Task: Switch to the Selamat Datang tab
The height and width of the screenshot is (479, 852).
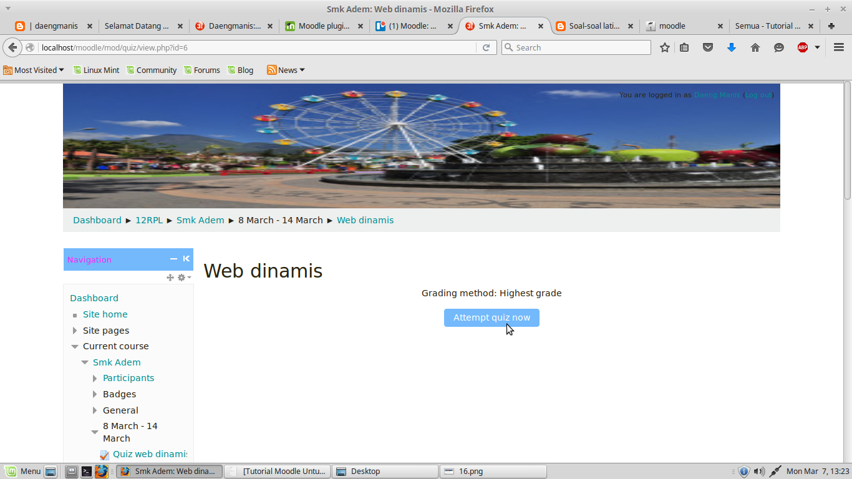Action: [143, 26]
